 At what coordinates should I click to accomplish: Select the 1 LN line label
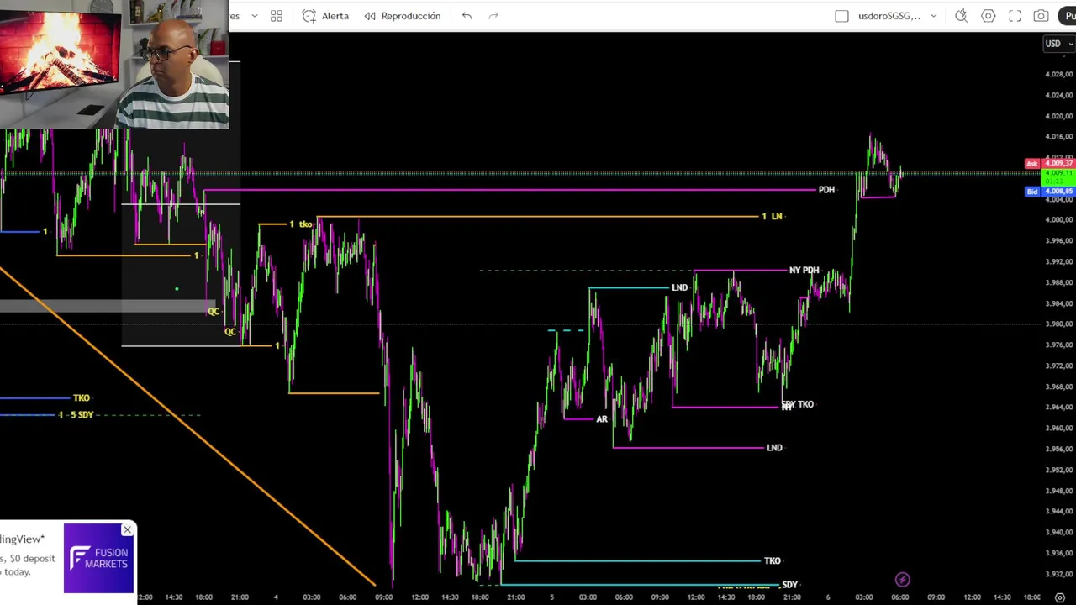772,217
